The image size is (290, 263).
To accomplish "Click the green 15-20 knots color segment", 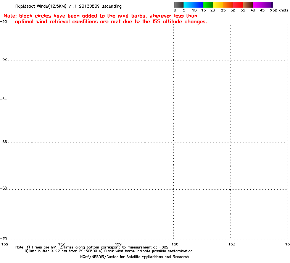I will pyautogui.click(x=208, y=5).
